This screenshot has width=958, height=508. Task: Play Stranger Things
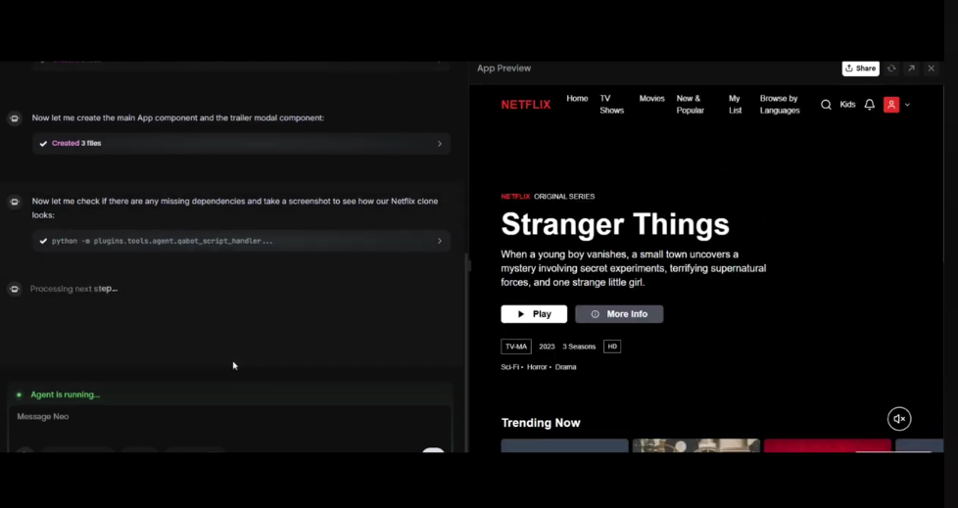coord(534,314)
